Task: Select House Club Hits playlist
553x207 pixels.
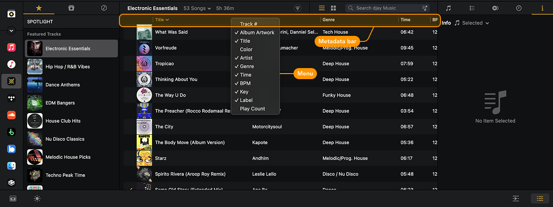Action: (x=71, y=121)
